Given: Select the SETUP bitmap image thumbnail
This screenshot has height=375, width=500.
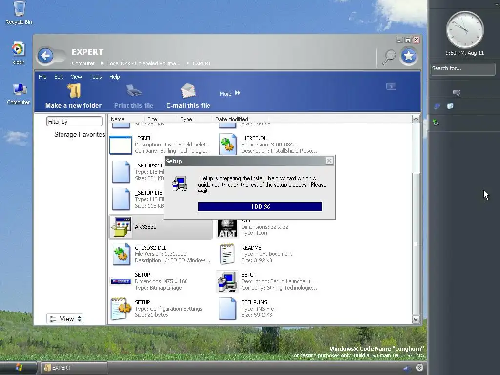Looking at the screenshot, I should tap(121, 281).
